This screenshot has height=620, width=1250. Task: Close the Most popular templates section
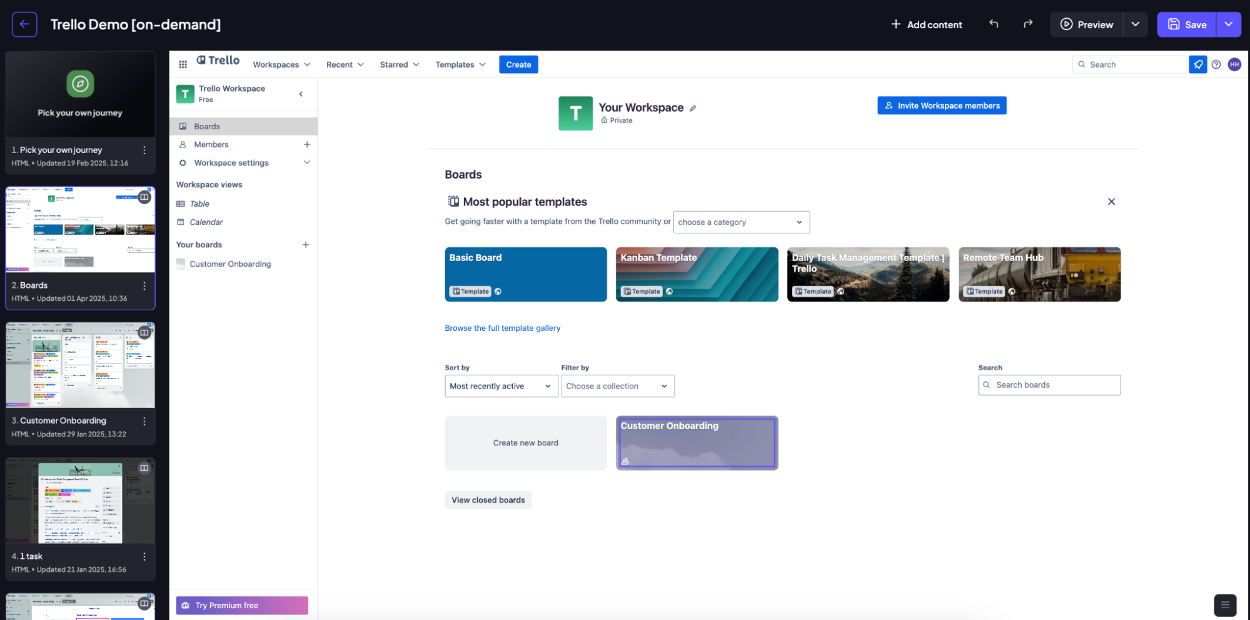coord(1111,202)
